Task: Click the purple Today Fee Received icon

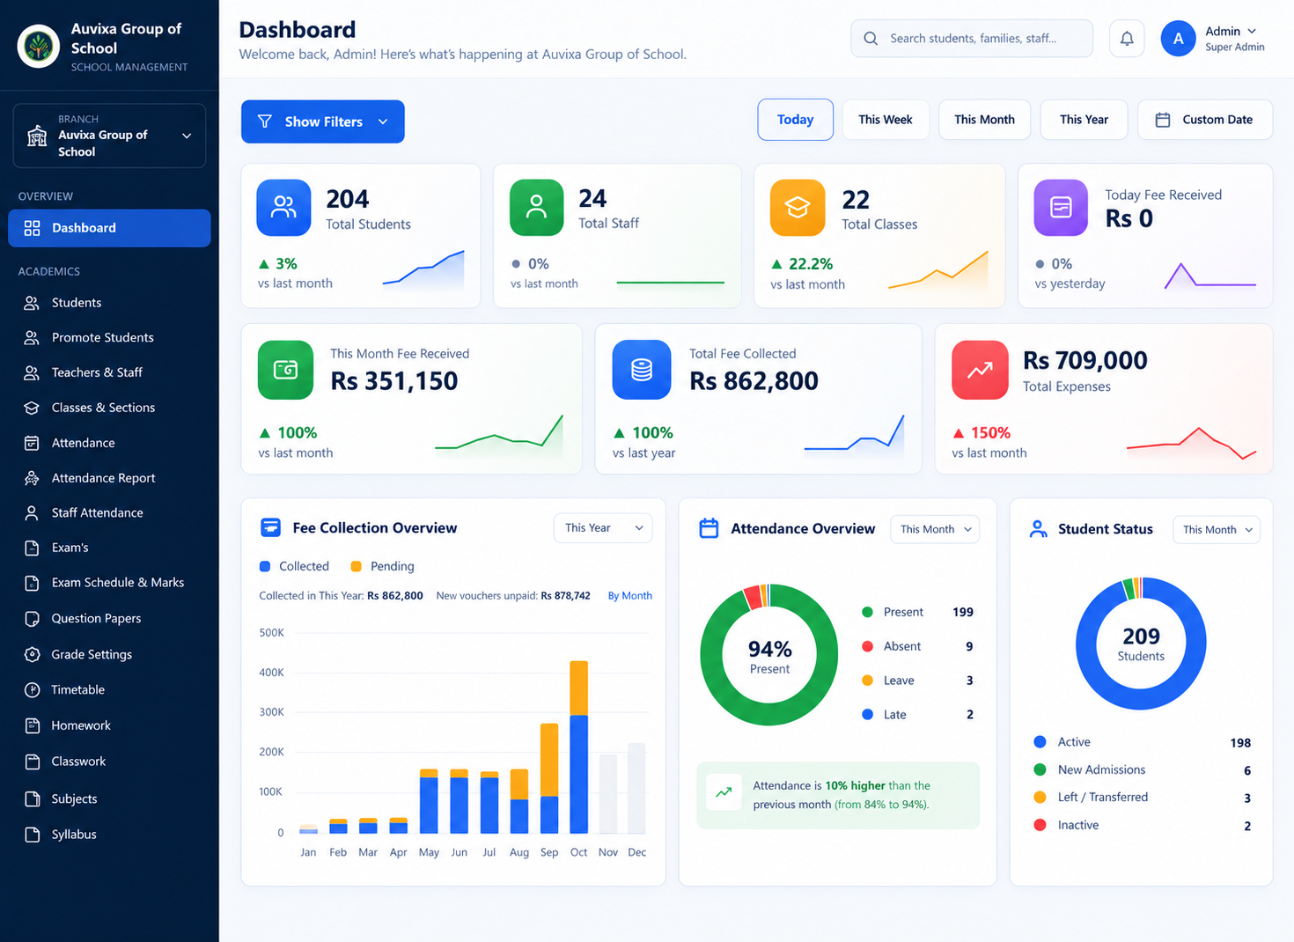Action: tap(1061, 208)
